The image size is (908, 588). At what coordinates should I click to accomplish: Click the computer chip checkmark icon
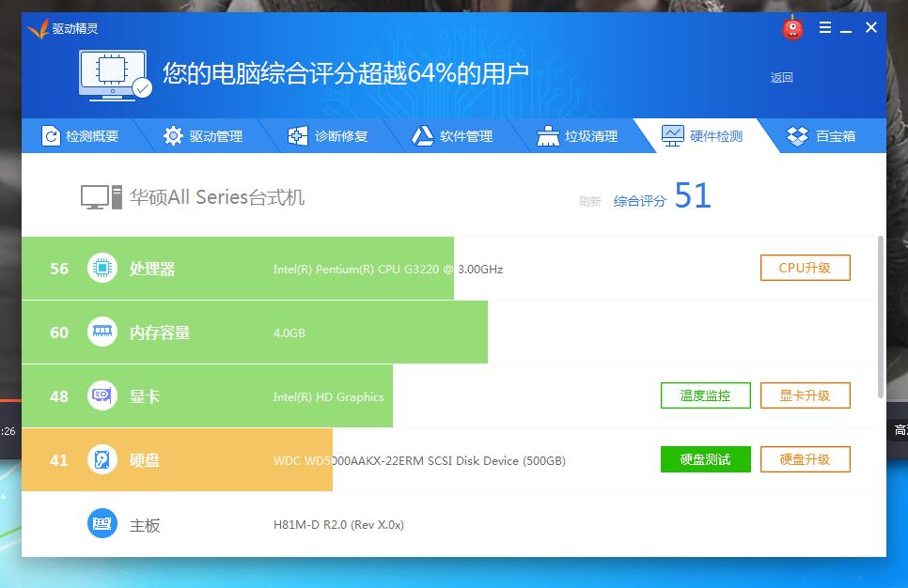point(116,75)
